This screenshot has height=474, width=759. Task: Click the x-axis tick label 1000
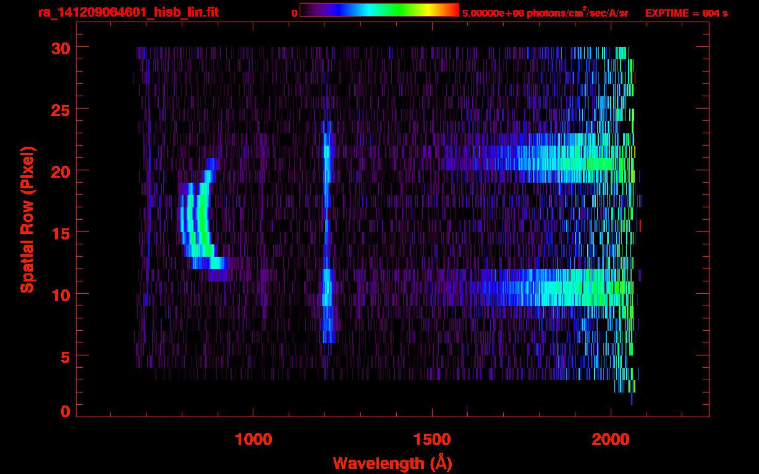tap(253, 439)
